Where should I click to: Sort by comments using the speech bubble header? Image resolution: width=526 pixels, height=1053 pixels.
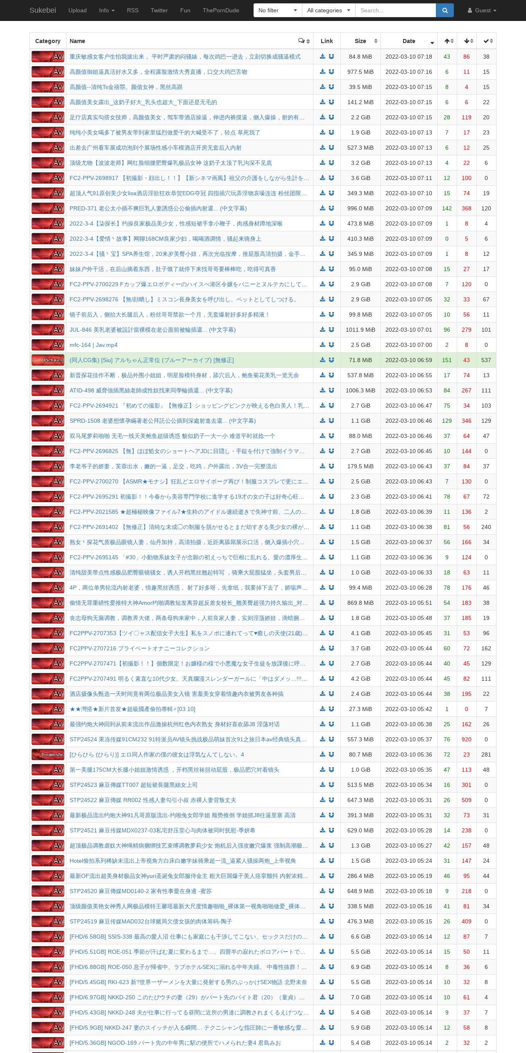304,41
